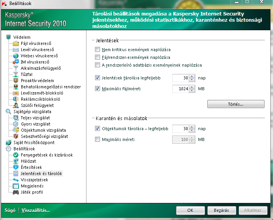The image size is (273, 220).
Task: Click the Védelem shield icon
Action: 8,37
